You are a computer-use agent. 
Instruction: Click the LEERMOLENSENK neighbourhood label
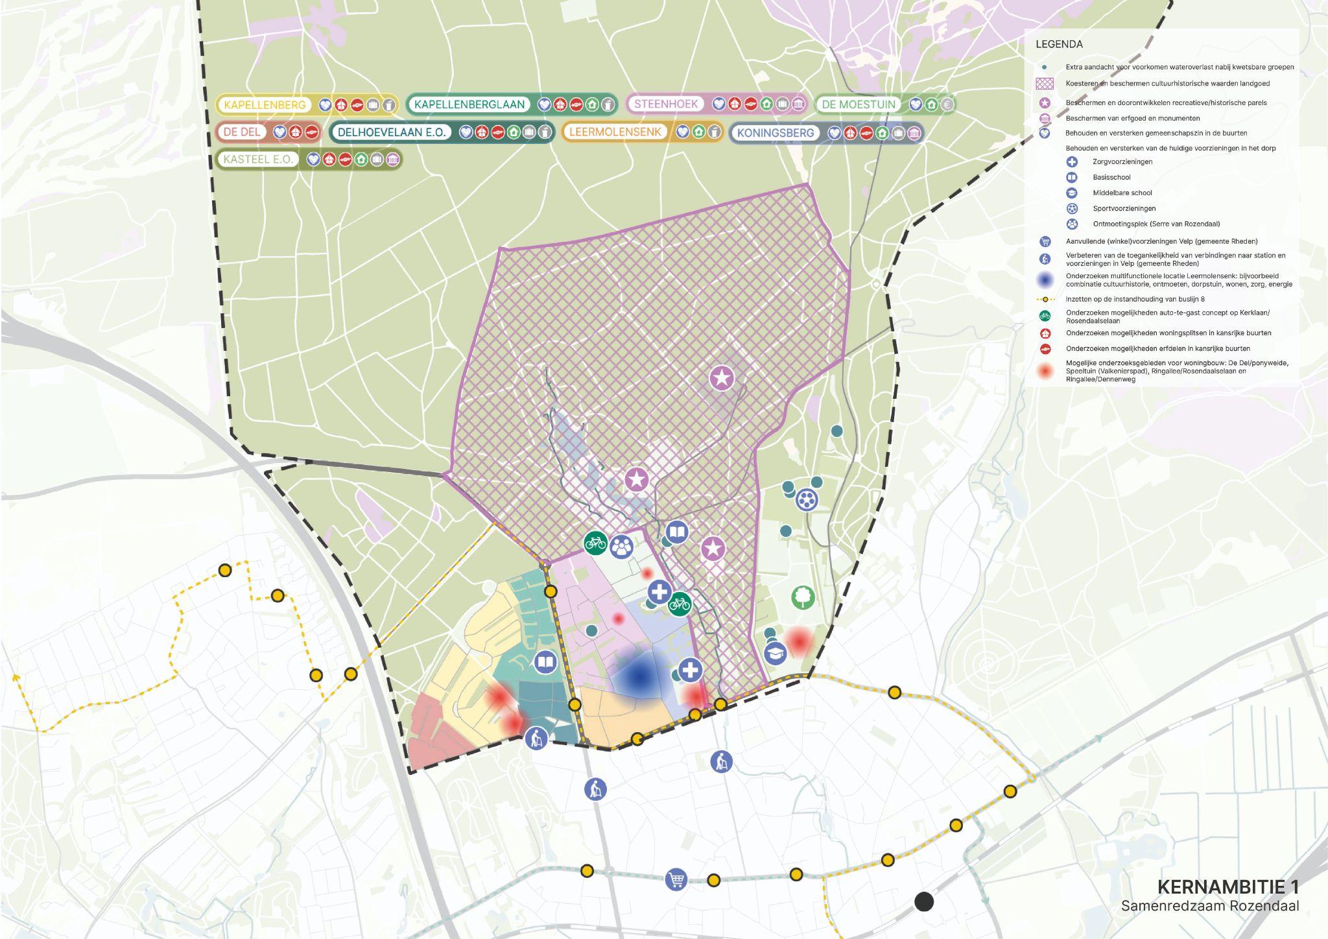pos(615,132)
